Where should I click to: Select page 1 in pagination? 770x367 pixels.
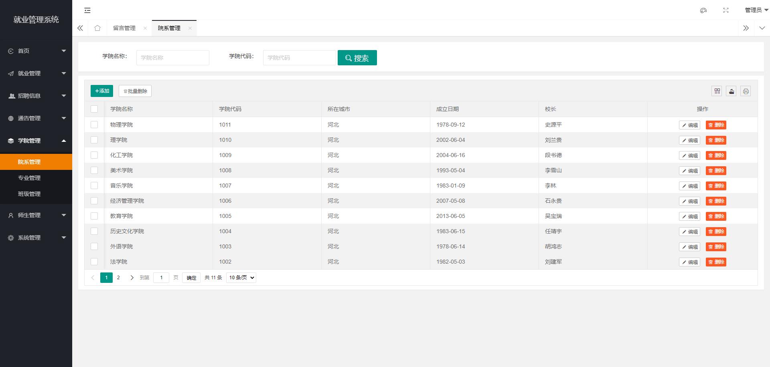point(106,278)
